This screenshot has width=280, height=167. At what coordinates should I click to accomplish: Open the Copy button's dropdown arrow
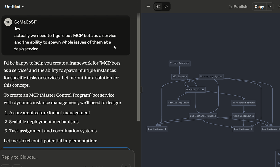[270, 6]
